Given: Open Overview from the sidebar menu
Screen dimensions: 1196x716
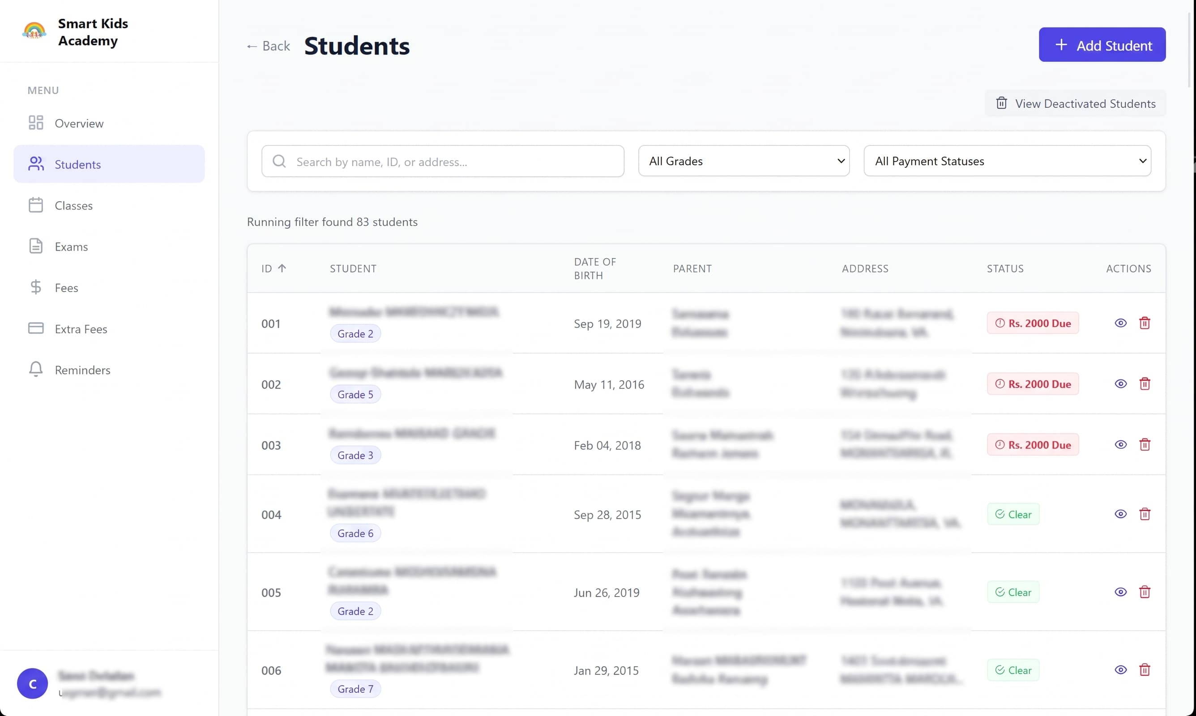Looking at the screenshot, I should 109,123.
